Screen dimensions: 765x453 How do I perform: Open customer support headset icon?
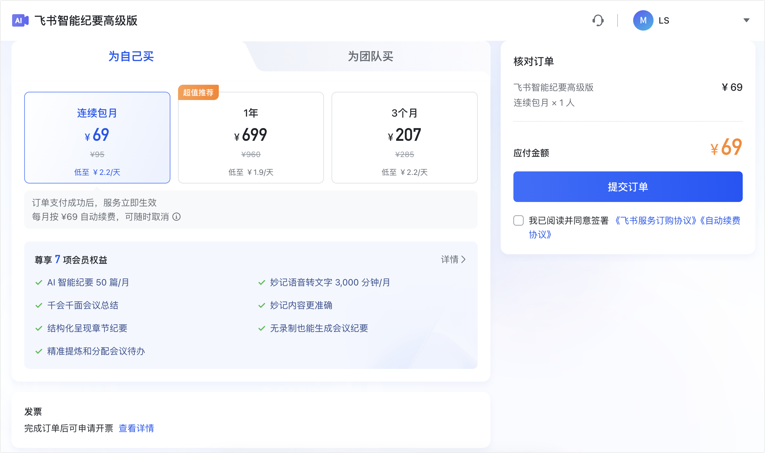click(598, 20)
